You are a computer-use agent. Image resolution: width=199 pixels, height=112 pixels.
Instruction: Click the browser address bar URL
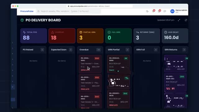click(90, 6)
